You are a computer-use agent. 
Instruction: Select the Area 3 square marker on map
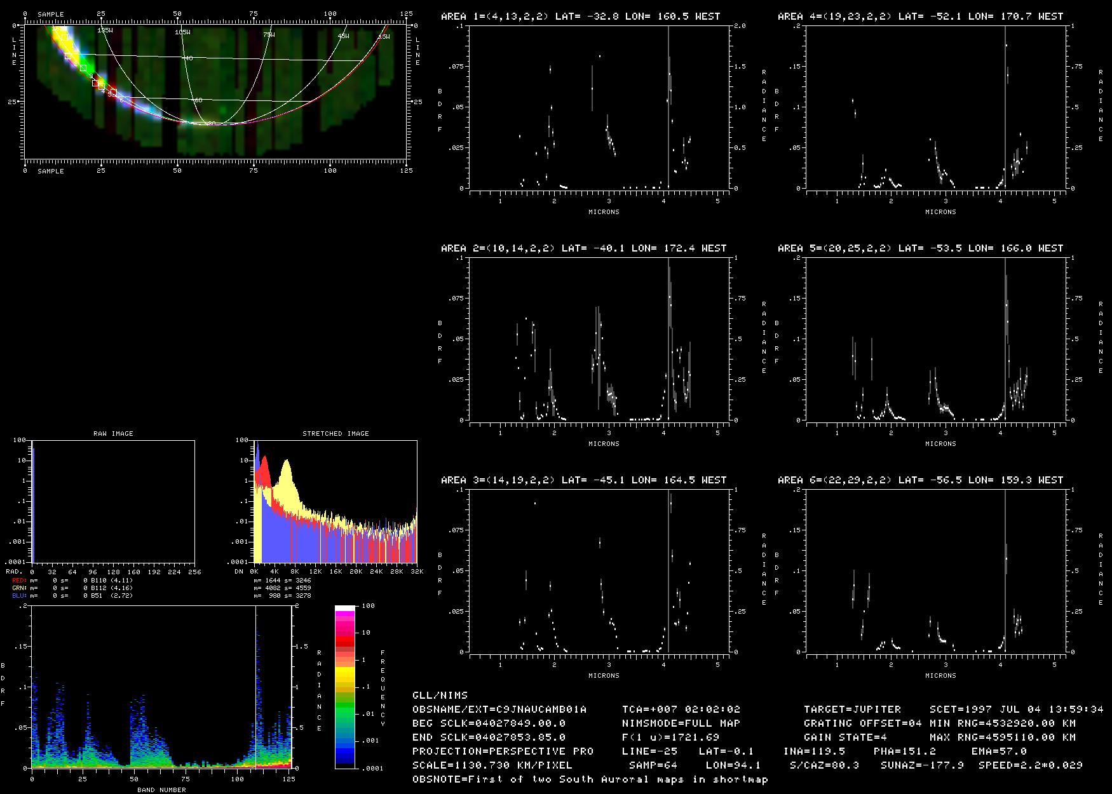point(83,68)
